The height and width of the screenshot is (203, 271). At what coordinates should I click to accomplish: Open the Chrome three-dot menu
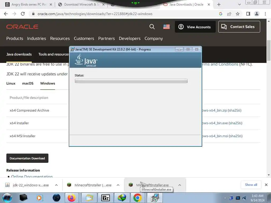[x=265, y=14]
